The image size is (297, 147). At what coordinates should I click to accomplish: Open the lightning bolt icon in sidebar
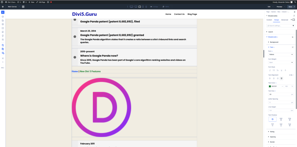3,36
